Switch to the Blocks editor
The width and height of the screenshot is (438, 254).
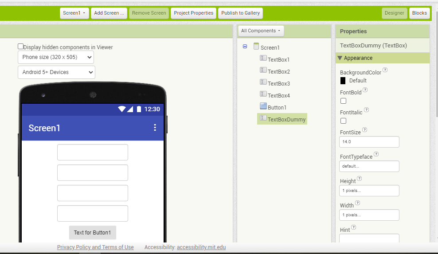419,13
